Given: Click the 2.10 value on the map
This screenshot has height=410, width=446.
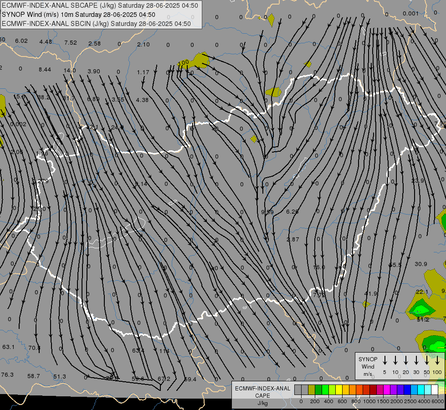Looking at the screenshot, I should 144,44.
